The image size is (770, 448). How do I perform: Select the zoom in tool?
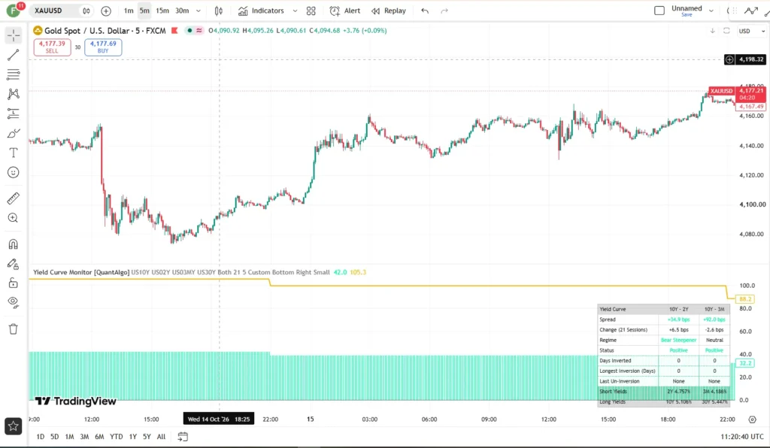pos(14,218)
